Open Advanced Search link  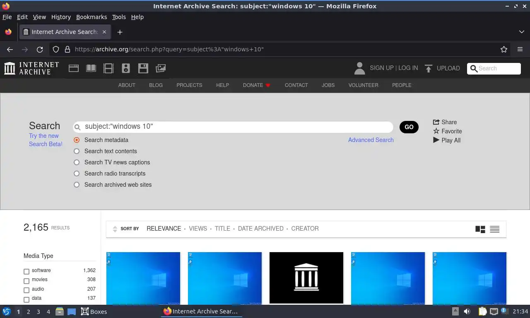(371, 140)
